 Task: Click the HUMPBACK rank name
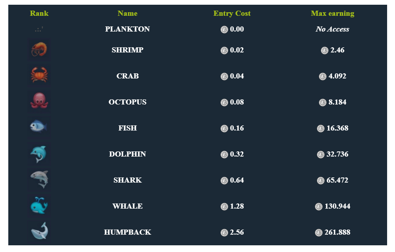tap(128, 232)
